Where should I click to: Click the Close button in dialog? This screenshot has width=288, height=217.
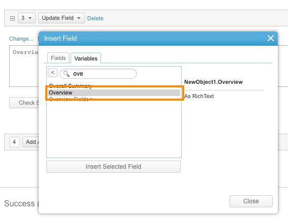[x=251, y=201]
